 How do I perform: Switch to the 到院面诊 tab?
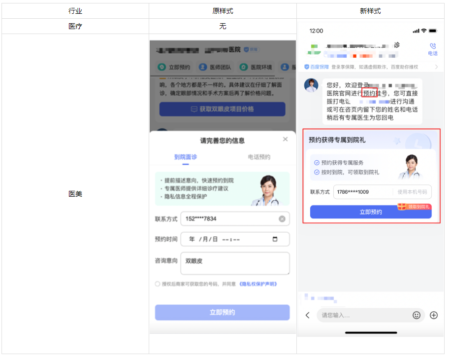click(x=186, y=157)
